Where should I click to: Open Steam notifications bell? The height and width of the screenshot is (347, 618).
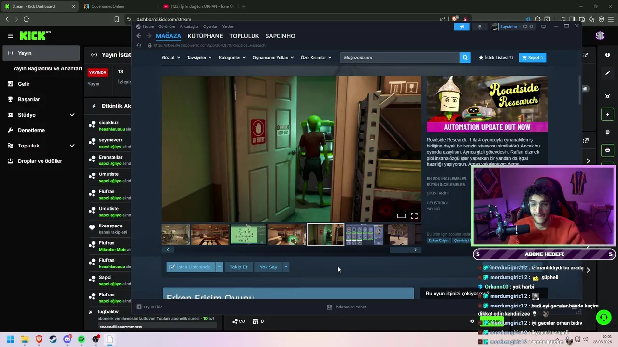[479, 27]
